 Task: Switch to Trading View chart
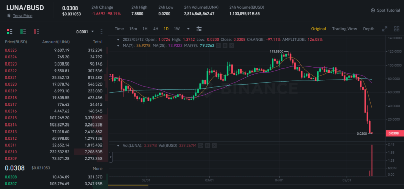click(x=344, y=29)
